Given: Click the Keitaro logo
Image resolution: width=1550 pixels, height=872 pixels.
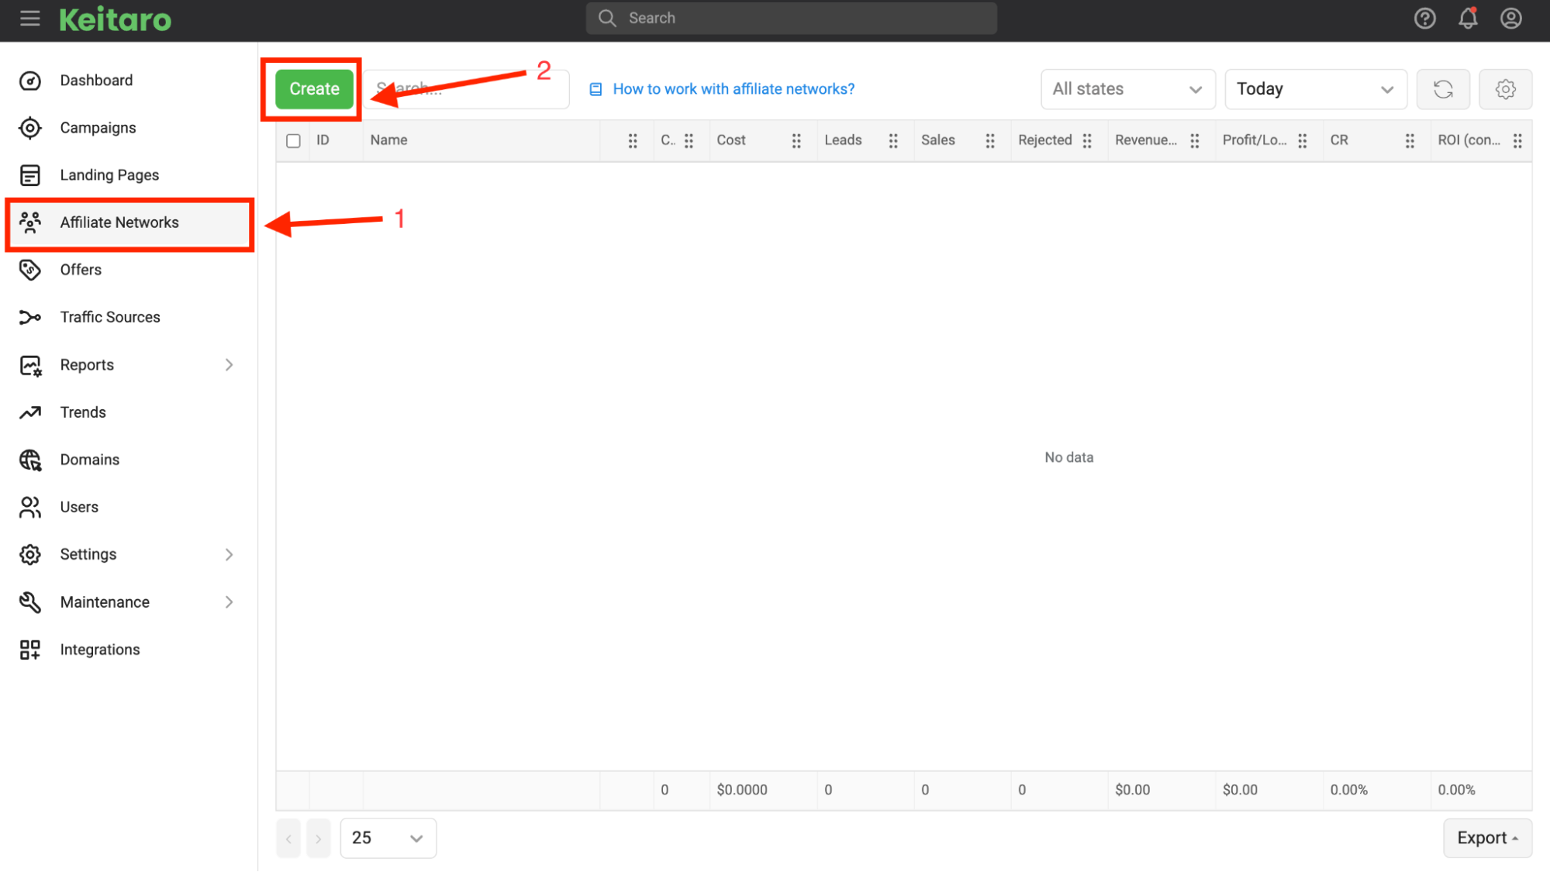Looking at the screenshot, I should coord(116,19).
